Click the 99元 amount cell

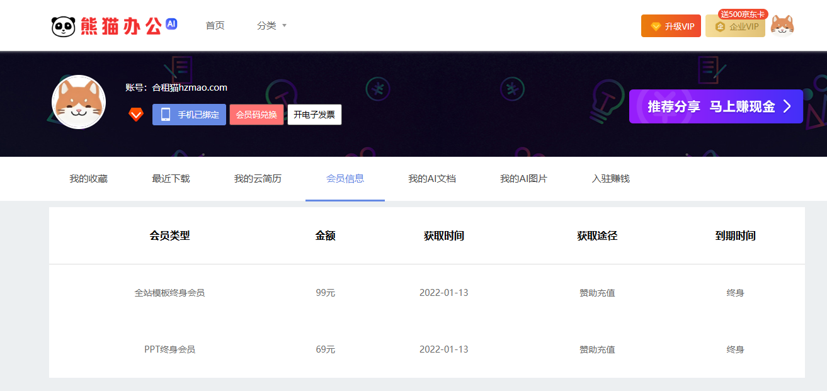click(326, 293)
